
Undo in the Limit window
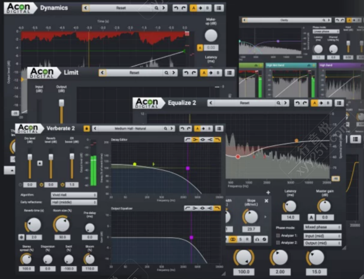186,73
